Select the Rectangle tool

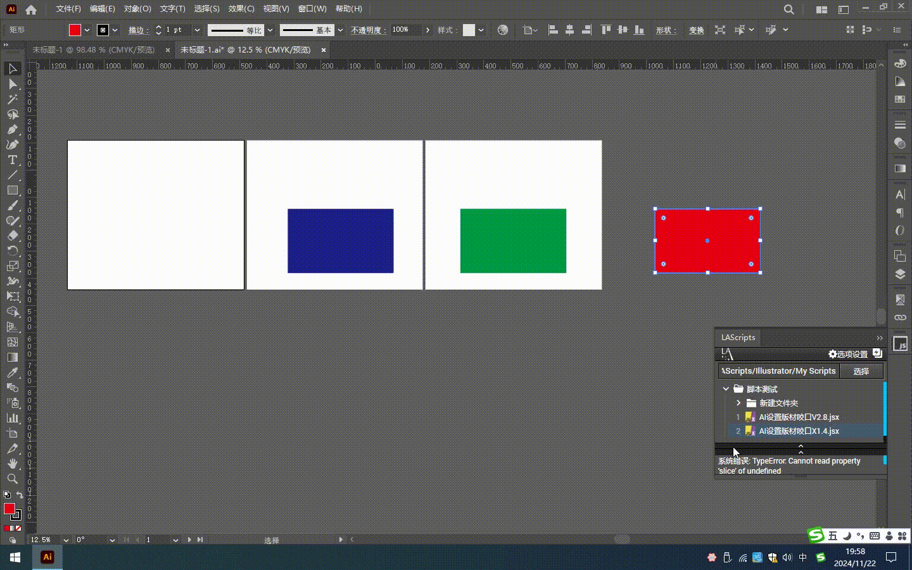(12, 190)
